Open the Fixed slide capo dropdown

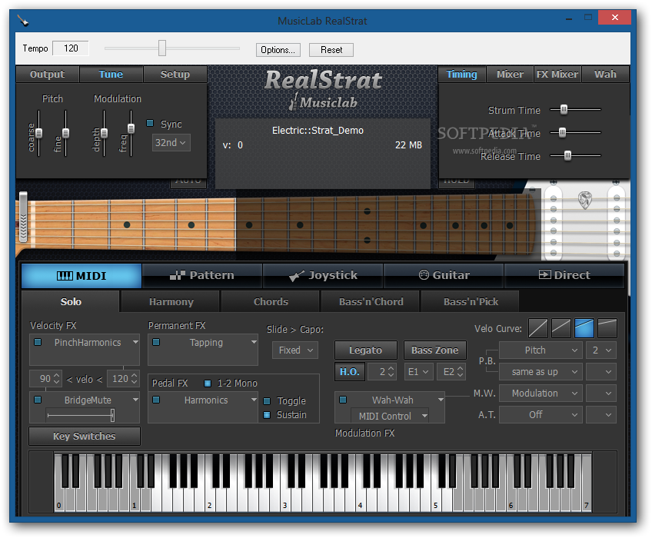(295, 350)
